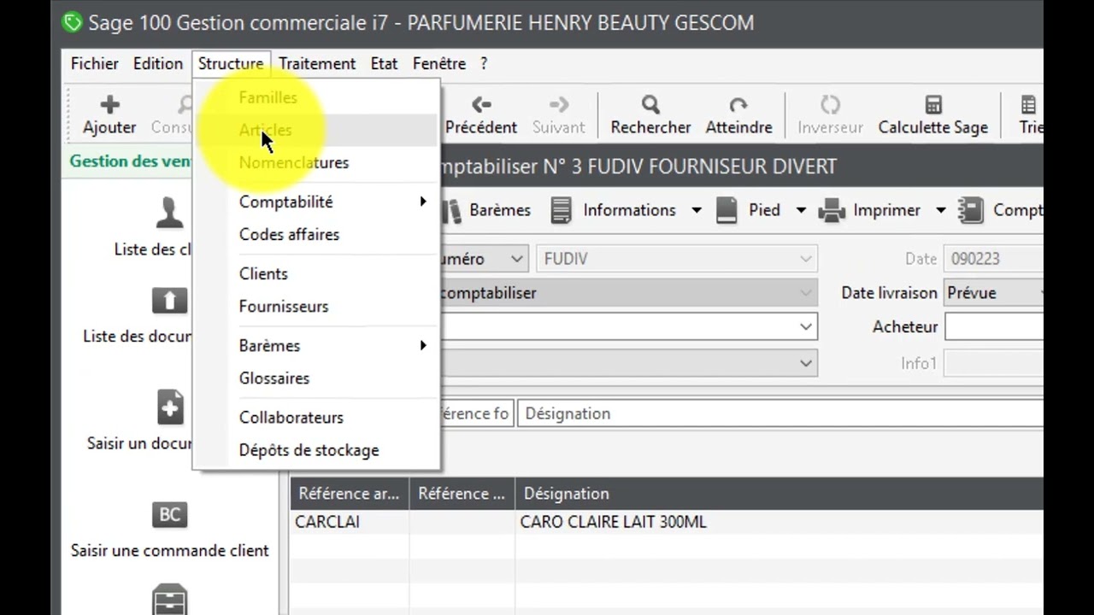
Task: Open the Traitement menu
Action: [x=317, y=63]
